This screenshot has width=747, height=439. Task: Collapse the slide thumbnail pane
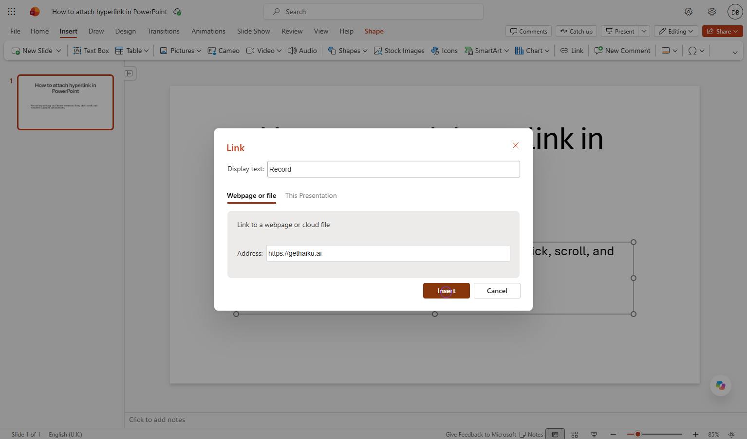(129, 73)
